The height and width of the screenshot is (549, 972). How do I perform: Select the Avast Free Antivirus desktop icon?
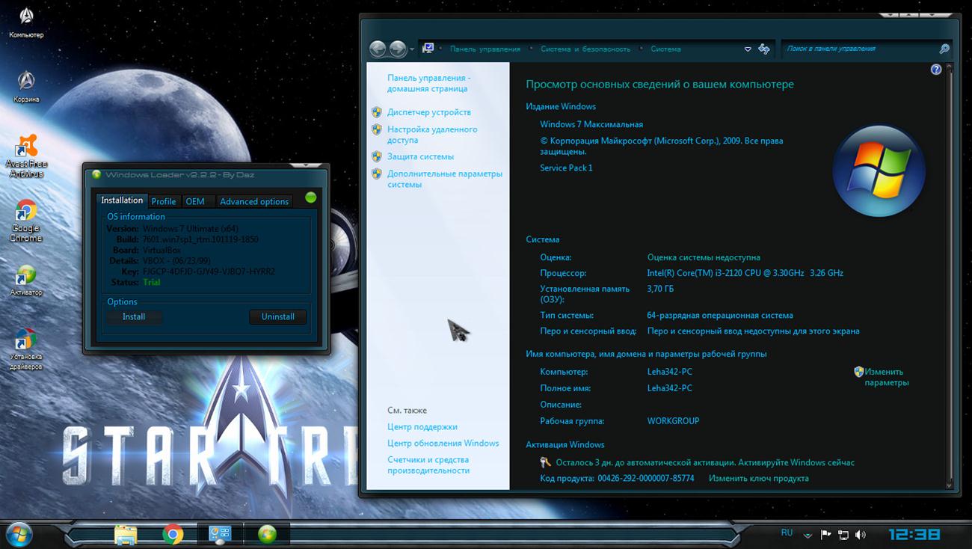pyautogui.click(x=26, y=156)
